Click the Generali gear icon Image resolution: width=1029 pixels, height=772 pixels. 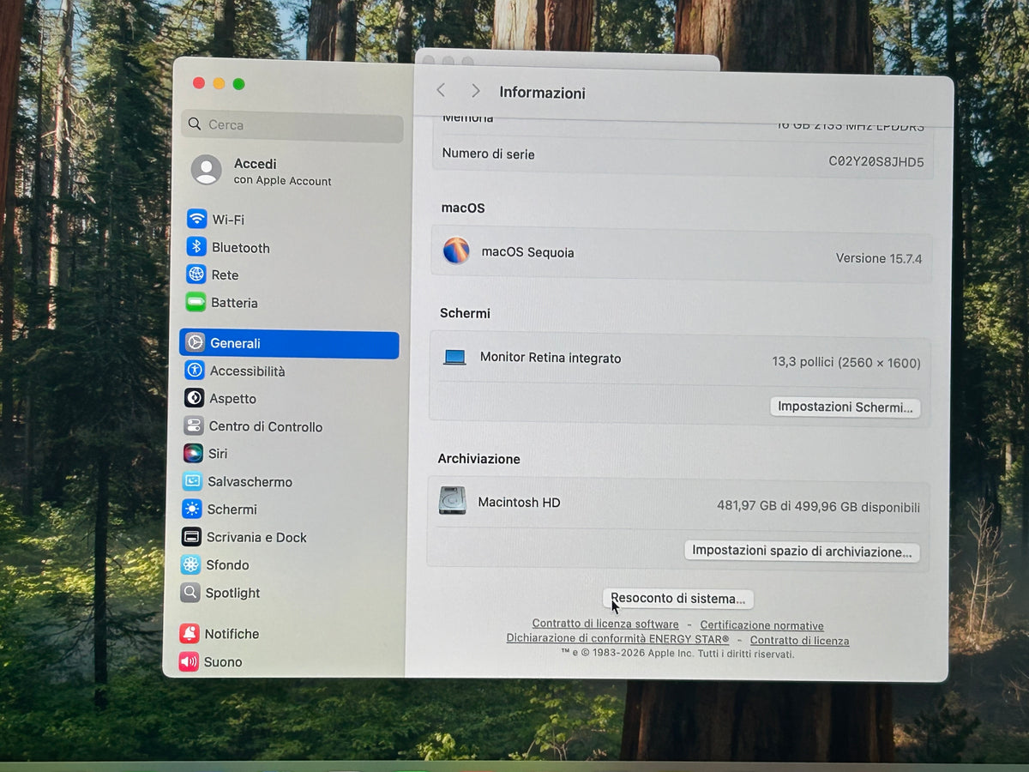tap(196, 343)
